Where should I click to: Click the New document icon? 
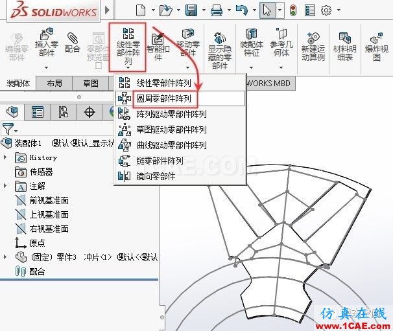tap(141, 10)
